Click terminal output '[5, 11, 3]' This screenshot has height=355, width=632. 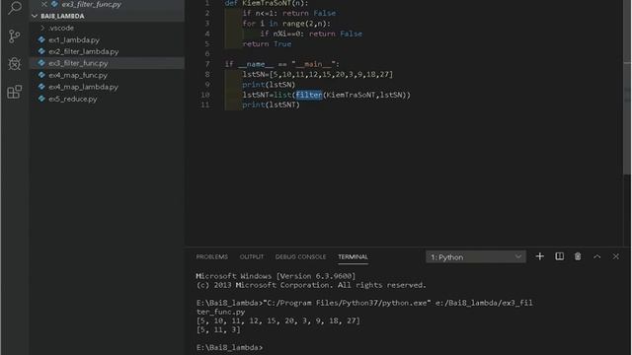pyautogui.click(x=218, y=329)
